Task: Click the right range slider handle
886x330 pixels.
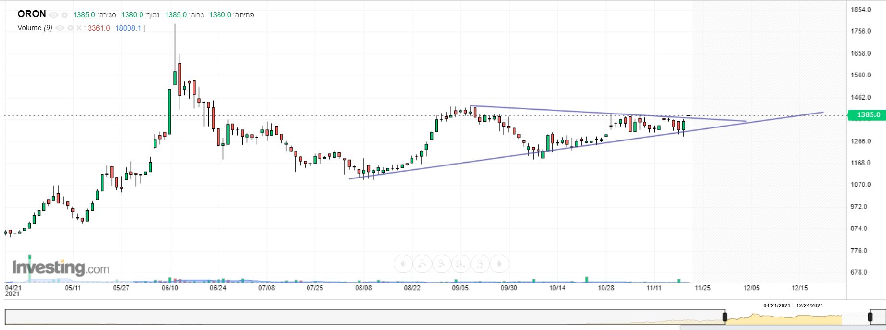Action: point(870,317)
